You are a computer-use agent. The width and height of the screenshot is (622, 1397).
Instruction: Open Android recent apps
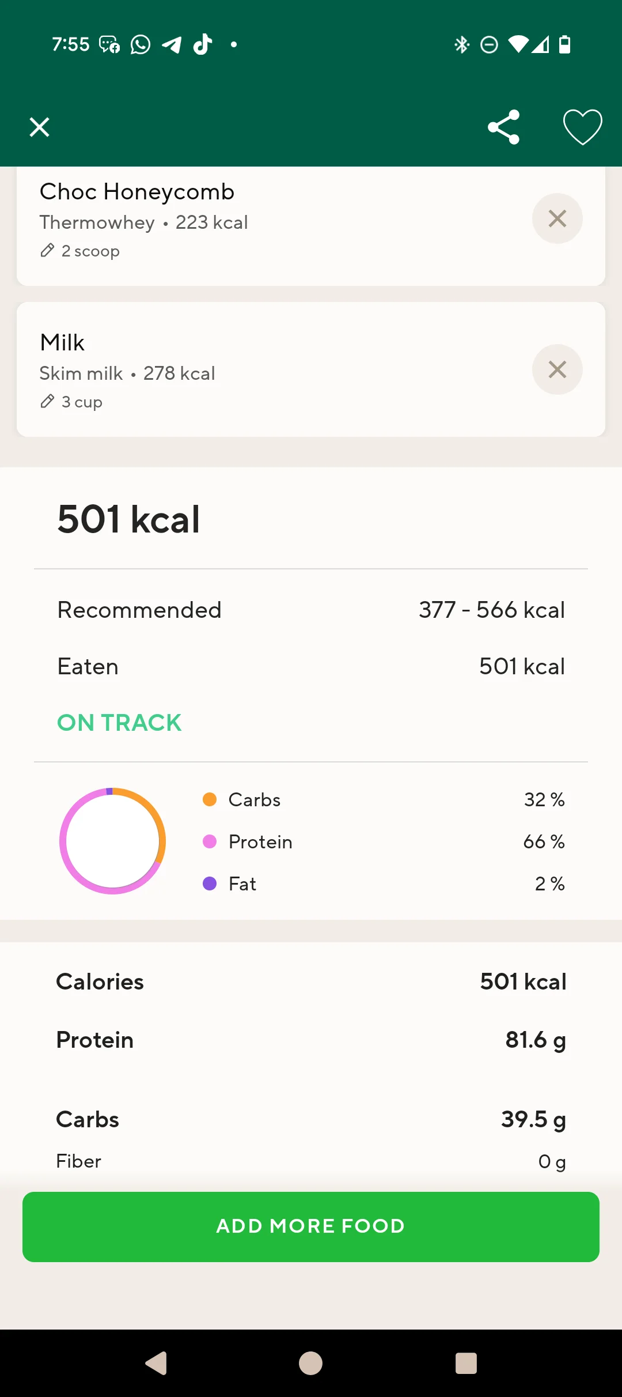tap(466, 1363)
